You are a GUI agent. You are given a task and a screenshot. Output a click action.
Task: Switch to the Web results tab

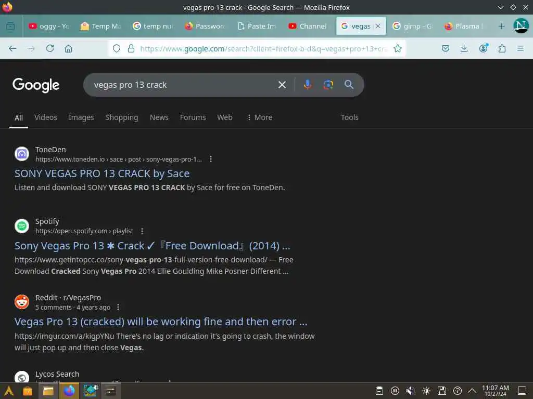point(225,117)
